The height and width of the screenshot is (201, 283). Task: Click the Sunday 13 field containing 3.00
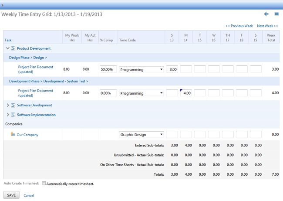click(x=172, y=69)
